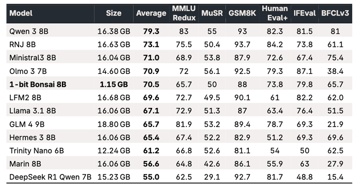Select the Olmo 3 7B model name
The width and height of the screenshot is (356, 189).
coord(28,70)
